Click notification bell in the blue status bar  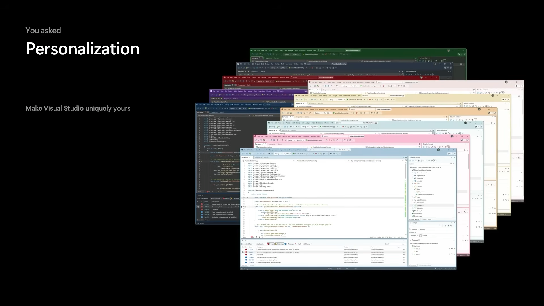pyautogui.click(x=454, y=269)
